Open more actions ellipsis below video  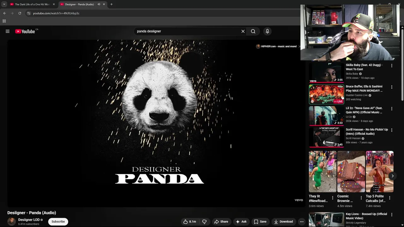pyautogui.click(x=302, y=222)
